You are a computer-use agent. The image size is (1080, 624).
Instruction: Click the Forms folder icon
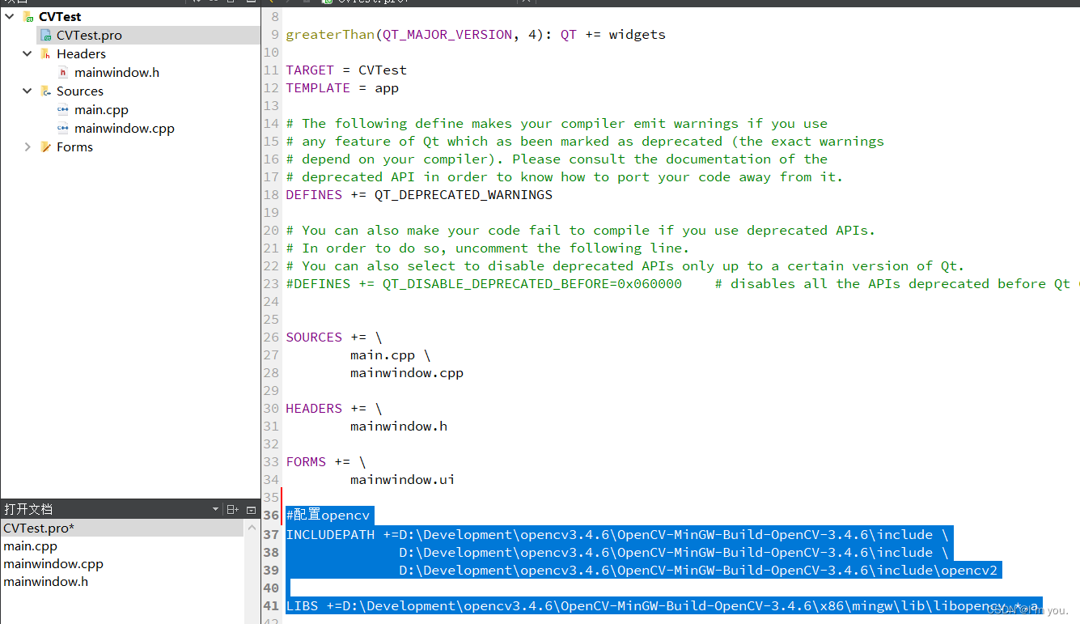click(46, 147)
